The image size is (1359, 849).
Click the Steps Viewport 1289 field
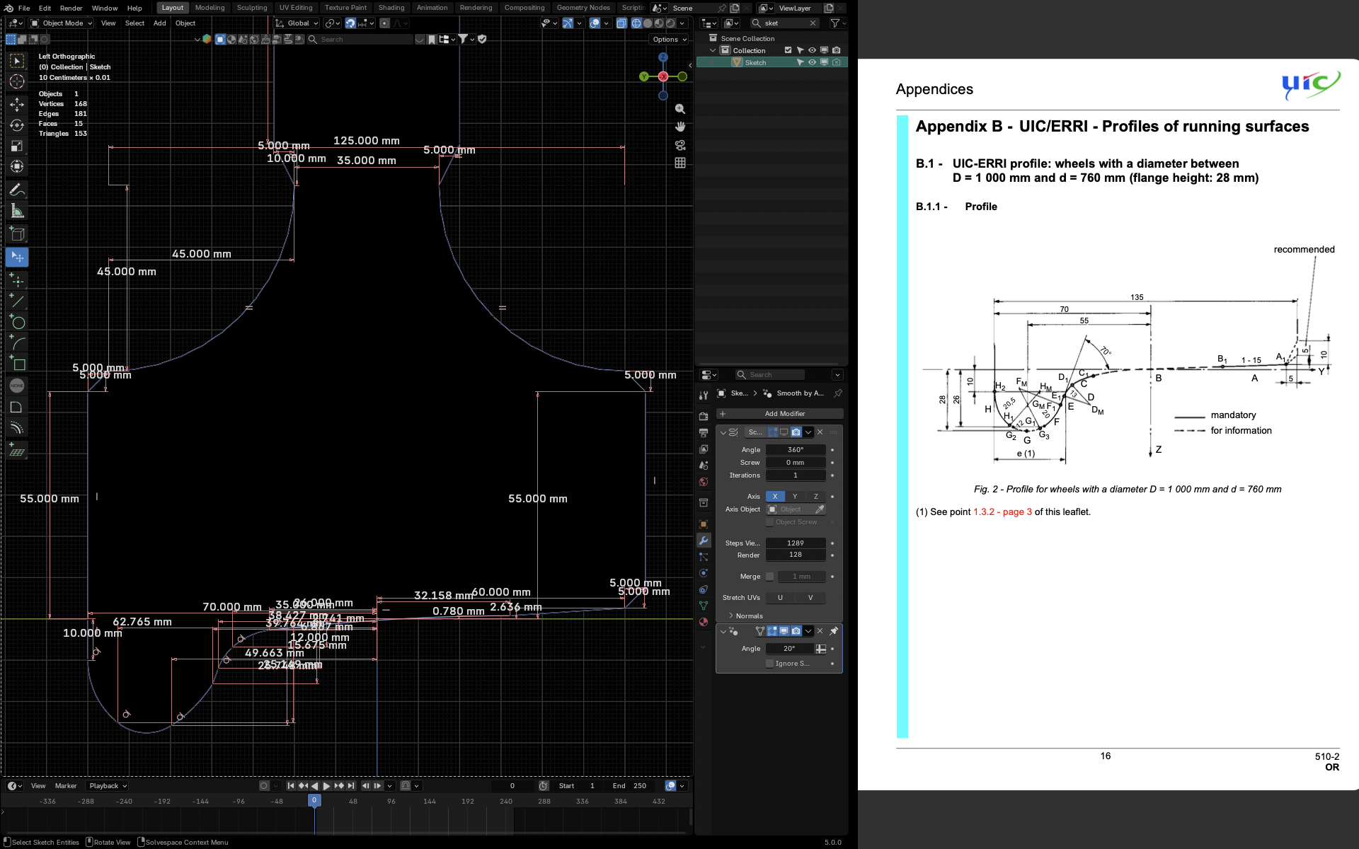[x=796, y=543]
